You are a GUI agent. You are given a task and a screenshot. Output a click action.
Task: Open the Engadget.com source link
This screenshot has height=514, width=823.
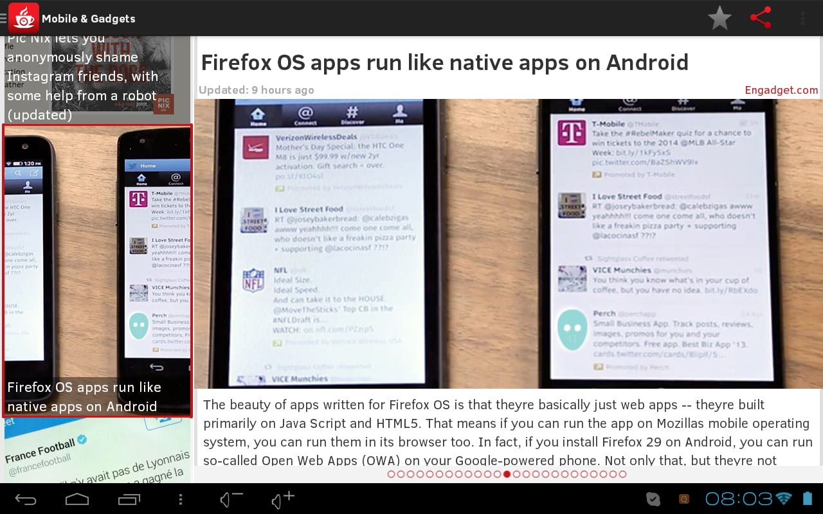[x=781, y=90]
